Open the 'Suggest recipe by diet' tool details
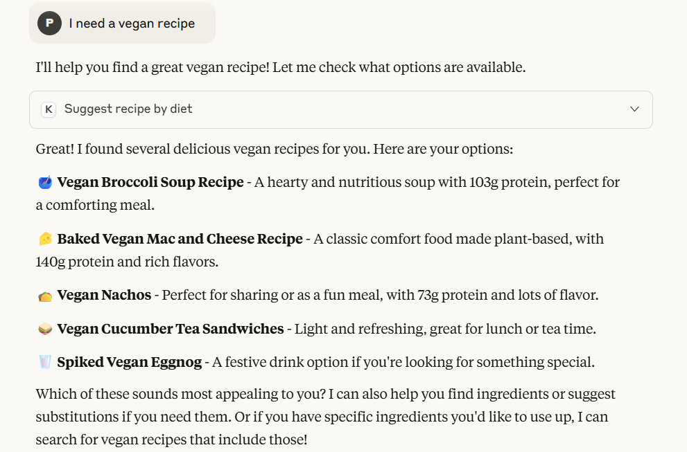Viewport: 687px width, 452px height. (x=128, y=109)
